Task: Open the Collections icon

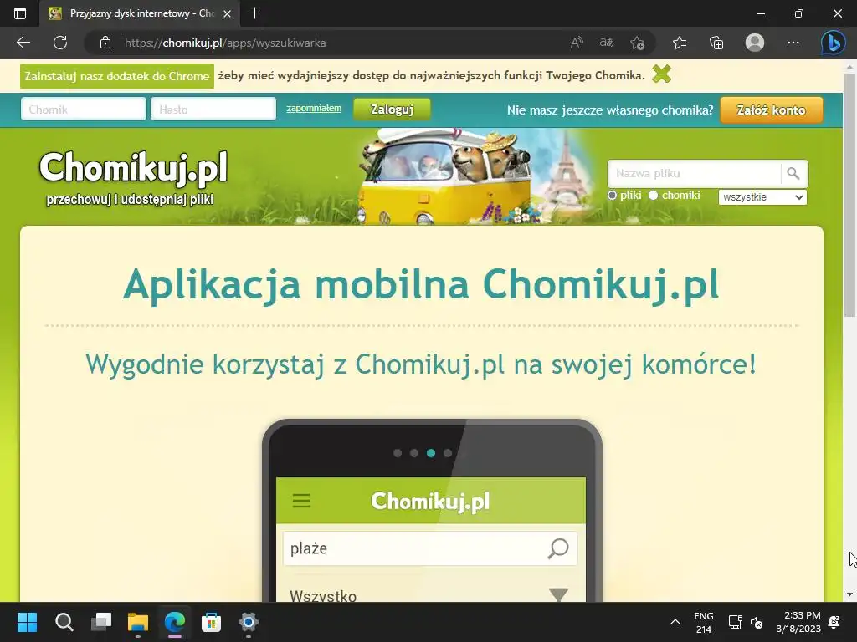Action: click(x=716, y=43)
